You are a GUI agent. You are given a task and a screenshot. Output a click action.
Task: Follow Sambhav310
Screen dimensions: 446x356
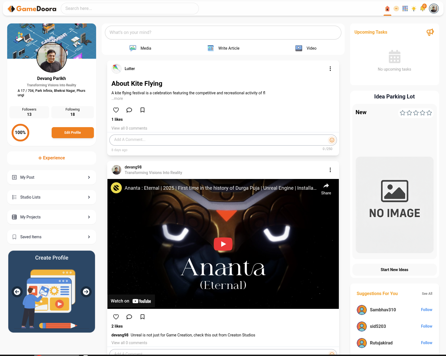pos(426,310)
